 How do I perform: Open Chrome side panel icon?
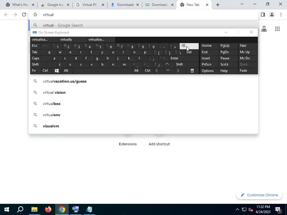coord(263,15)
